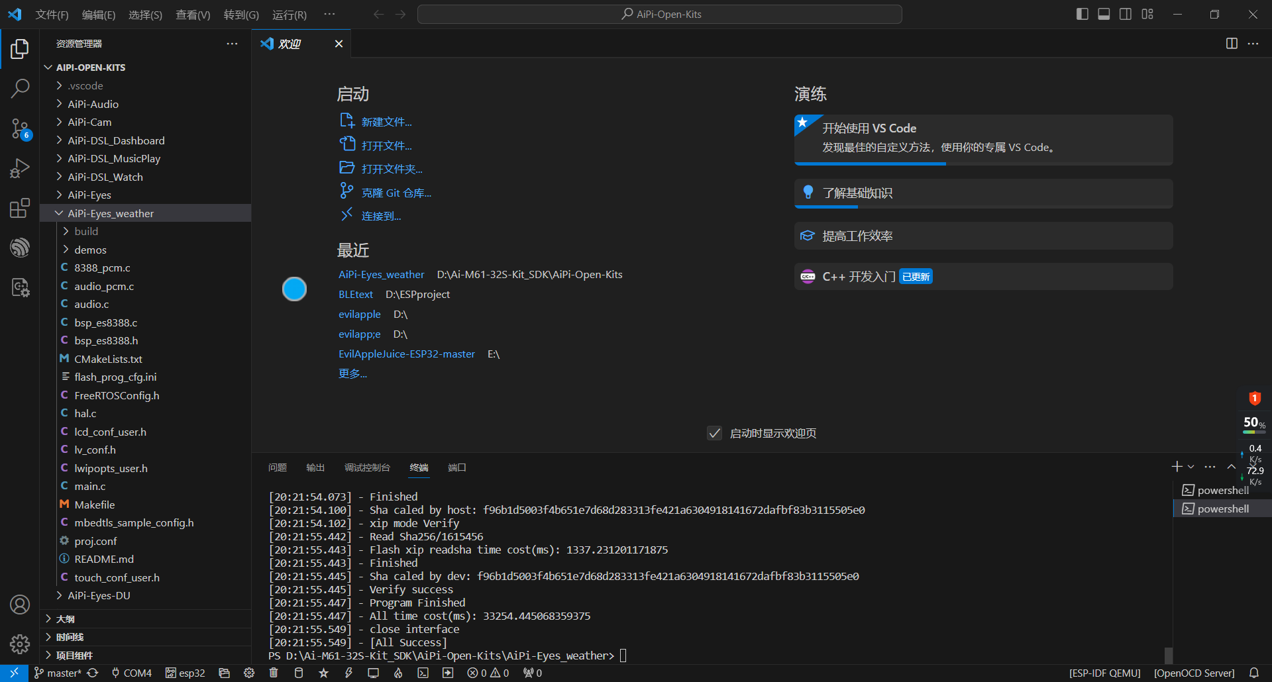Click the flash method star icon
Image resolution: width=1272 pixels, height=682 pixels.
pos(323,673)
